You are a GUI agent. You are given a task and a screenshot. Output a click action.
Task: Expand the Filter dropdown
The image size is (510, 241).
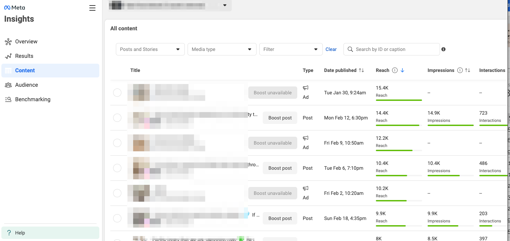tap(290, 49)
